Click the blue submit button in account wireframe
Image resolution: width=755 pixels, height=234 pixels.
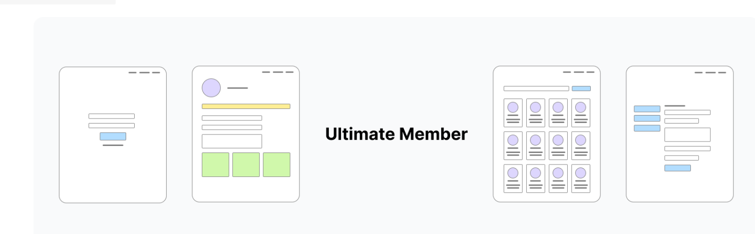point(677,168)
